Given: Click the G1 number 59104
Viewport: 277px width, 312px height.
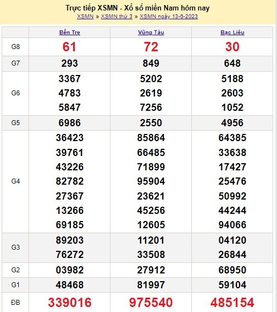Looking at the screenshot, I should click(232, 285).
